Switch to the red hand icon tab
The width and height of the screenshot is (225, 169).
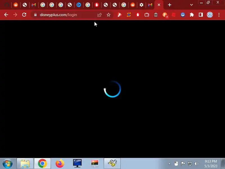97,5
